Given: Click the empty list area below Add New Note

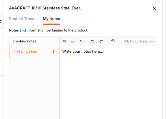Looking at the screenshot, I should [34, 88].
